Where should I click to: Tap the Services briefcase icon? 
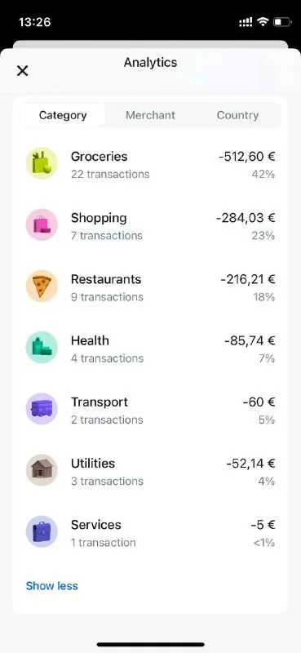pyautogui.click(x=42, y=531)
